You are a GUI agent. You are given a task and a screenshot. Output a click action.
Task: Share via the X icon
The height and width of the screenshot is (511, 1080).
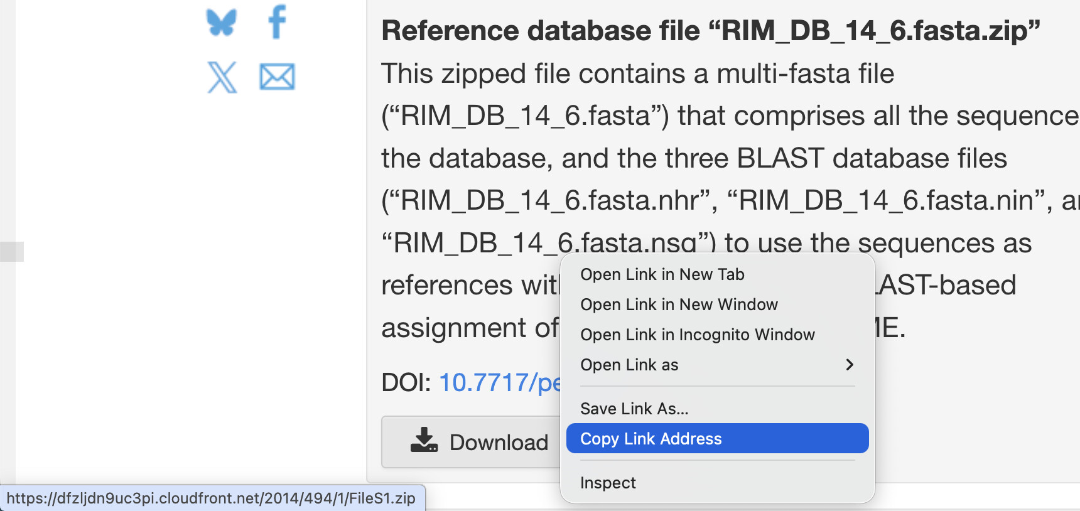tap(222, 77)
